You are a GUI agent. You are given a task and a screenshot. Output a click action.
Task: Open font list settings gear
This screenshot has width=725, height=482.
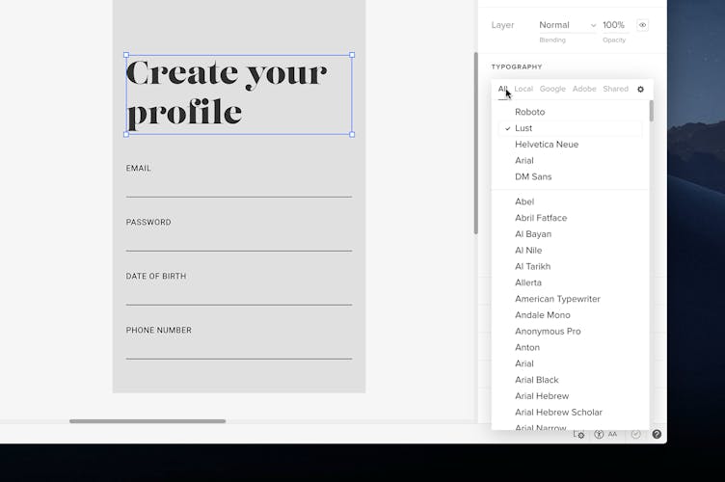point(640,90)
